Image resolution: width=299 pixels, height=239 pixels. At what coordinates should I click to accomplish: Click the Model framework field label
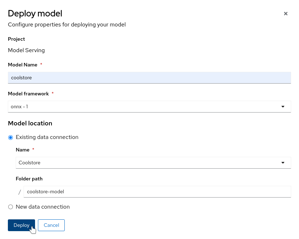click(x=28, y=94)
